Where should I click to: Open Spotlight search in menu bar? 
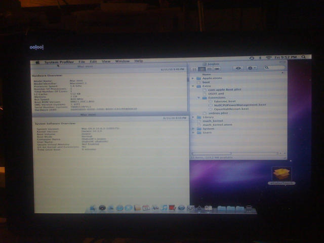(303, 57)
